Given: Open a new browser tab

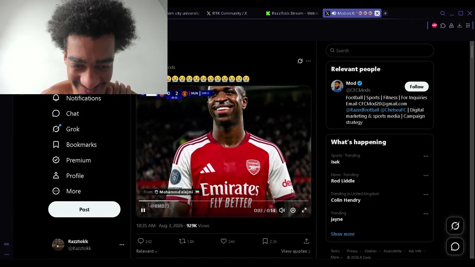Looking at the screenshot, I should [385, 13].
